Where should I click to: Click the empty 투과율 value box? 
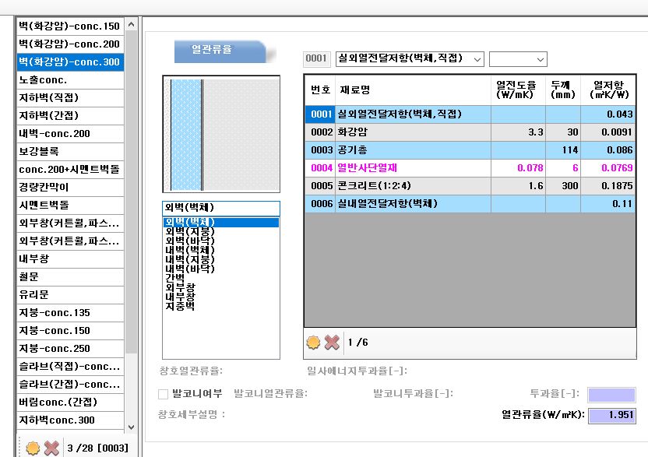[611, 395]
